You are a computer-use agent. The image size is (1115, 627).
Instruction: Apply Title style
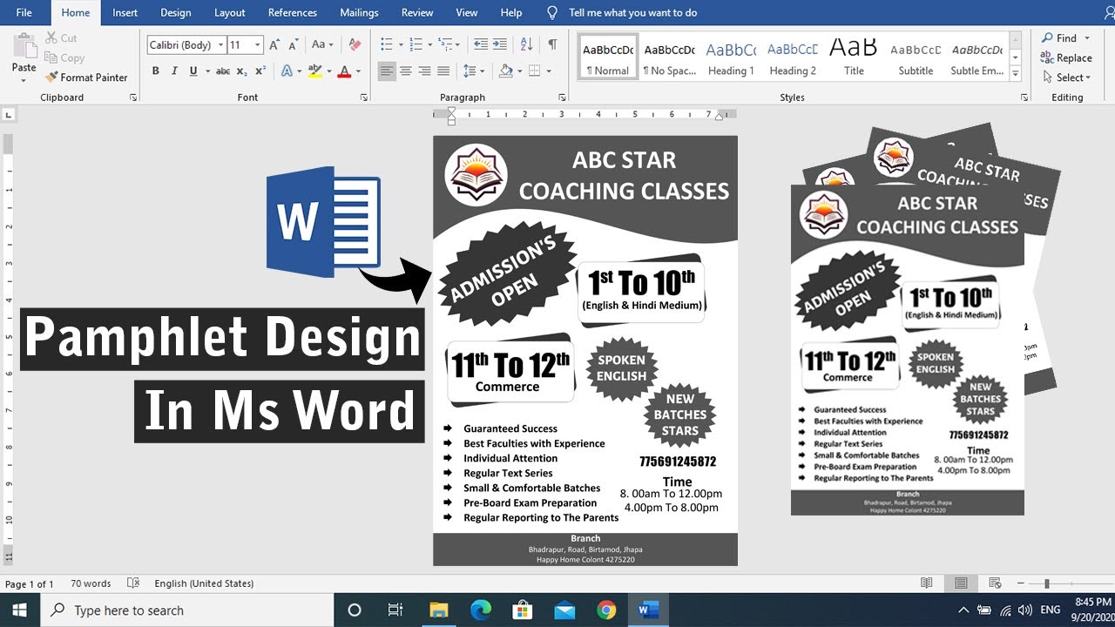[x=854, y=57]
